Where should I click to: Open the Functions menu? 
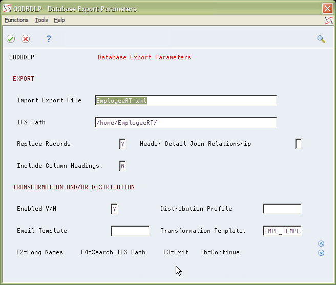pyautogui.click(x=16, y=20)
